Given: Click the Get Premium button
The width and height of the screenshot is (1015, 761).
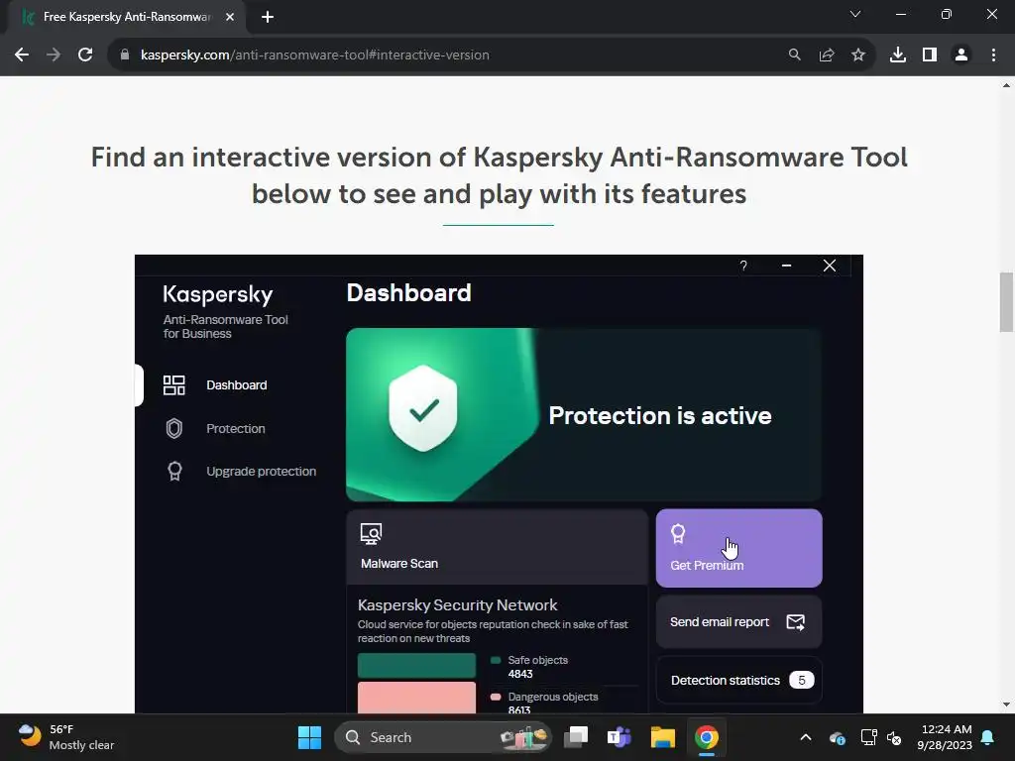Looking at the screenshot, I should [738, 548].
